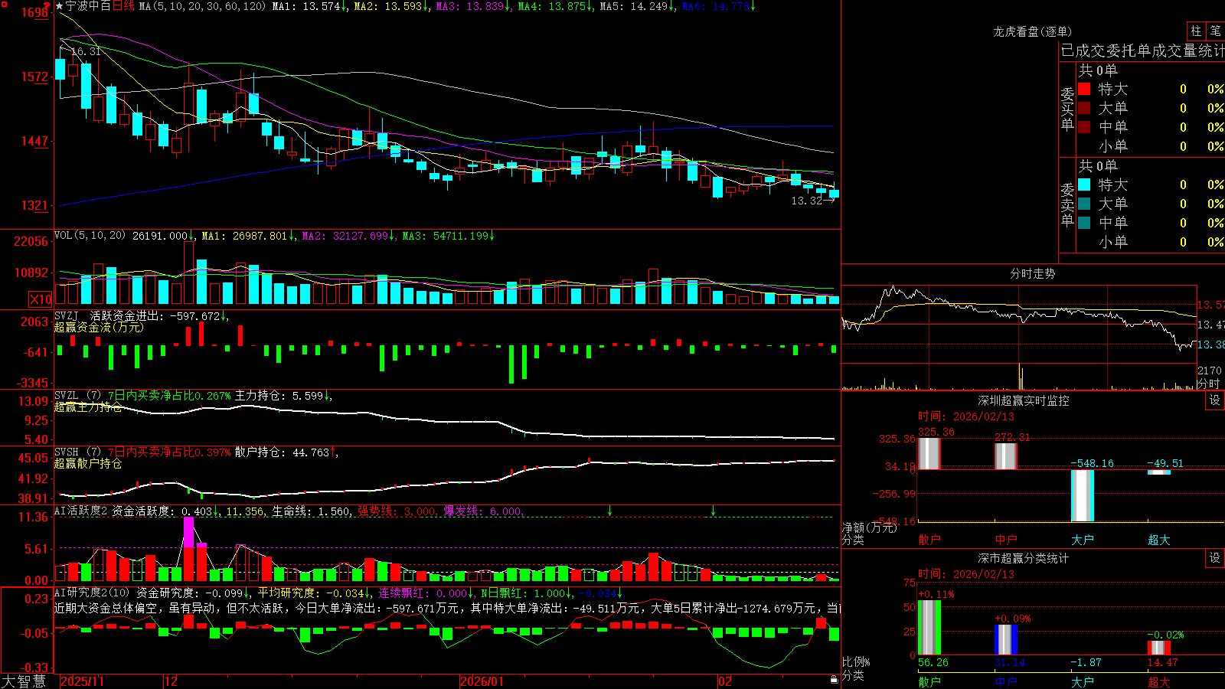Click the lock icon below the chart
The image size is (1225, 689).
[x=835, y=679]
